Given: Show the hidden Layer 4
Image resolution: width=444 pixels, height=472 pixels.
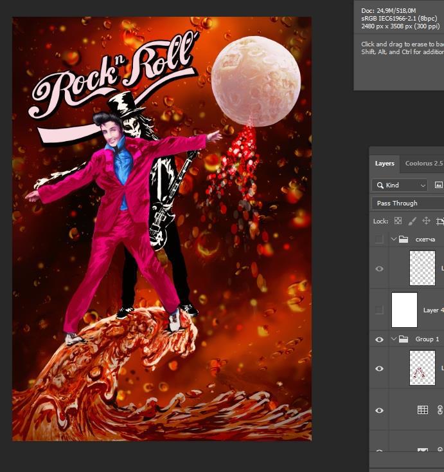Looking at the screenshot, I should (379, 310).
